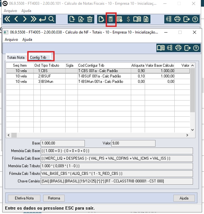
Task: Click the Memória Calc Base field
Action: click(117, 151)
